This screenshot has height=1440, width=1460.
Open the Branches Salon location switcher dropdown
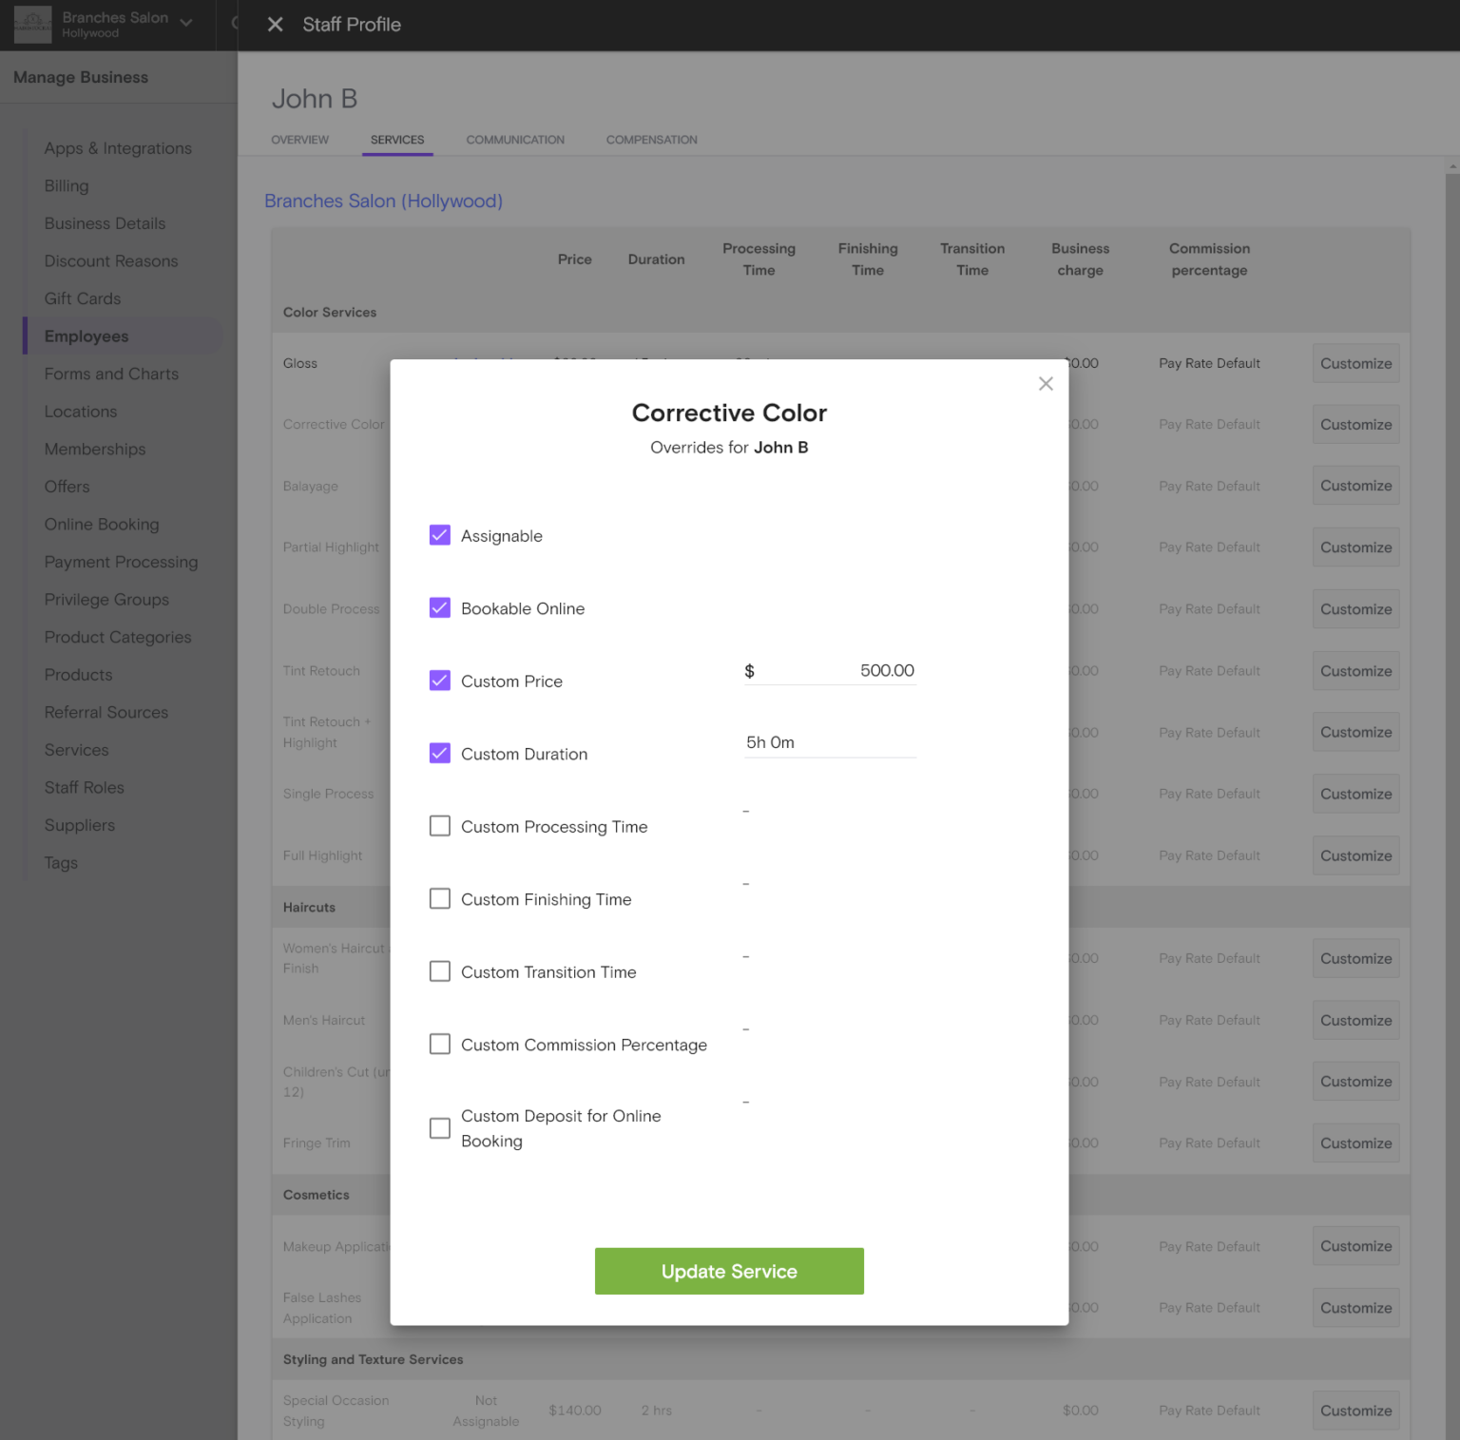click(186, 25)
